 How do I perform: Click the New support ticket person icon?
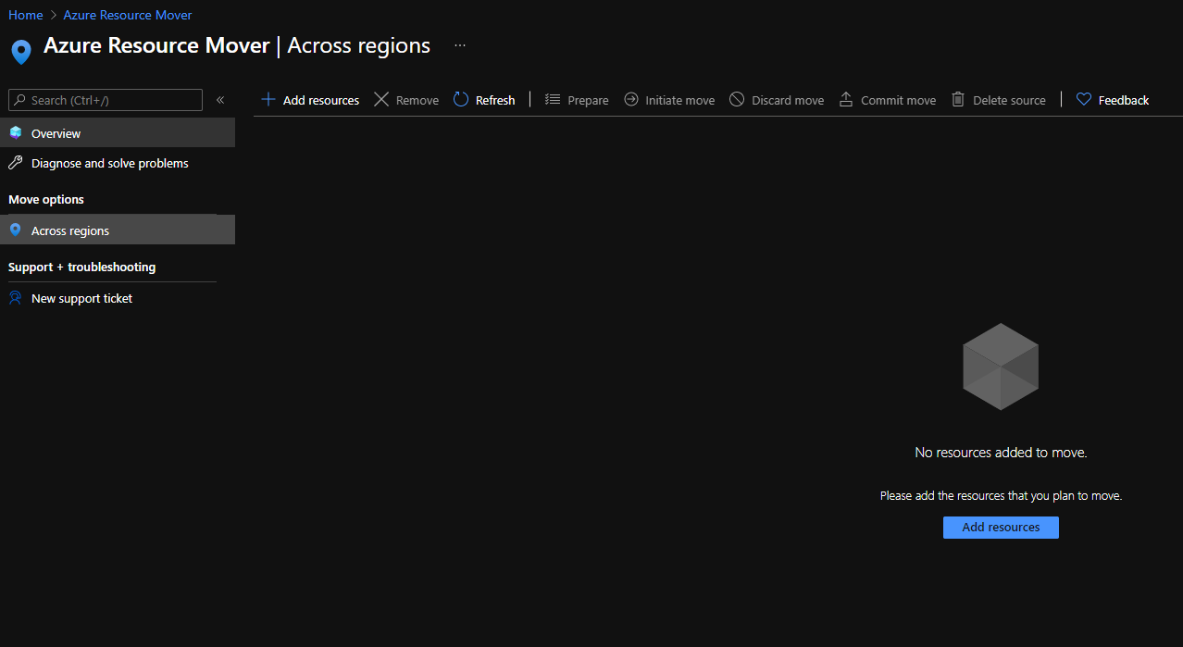(16, 298)
